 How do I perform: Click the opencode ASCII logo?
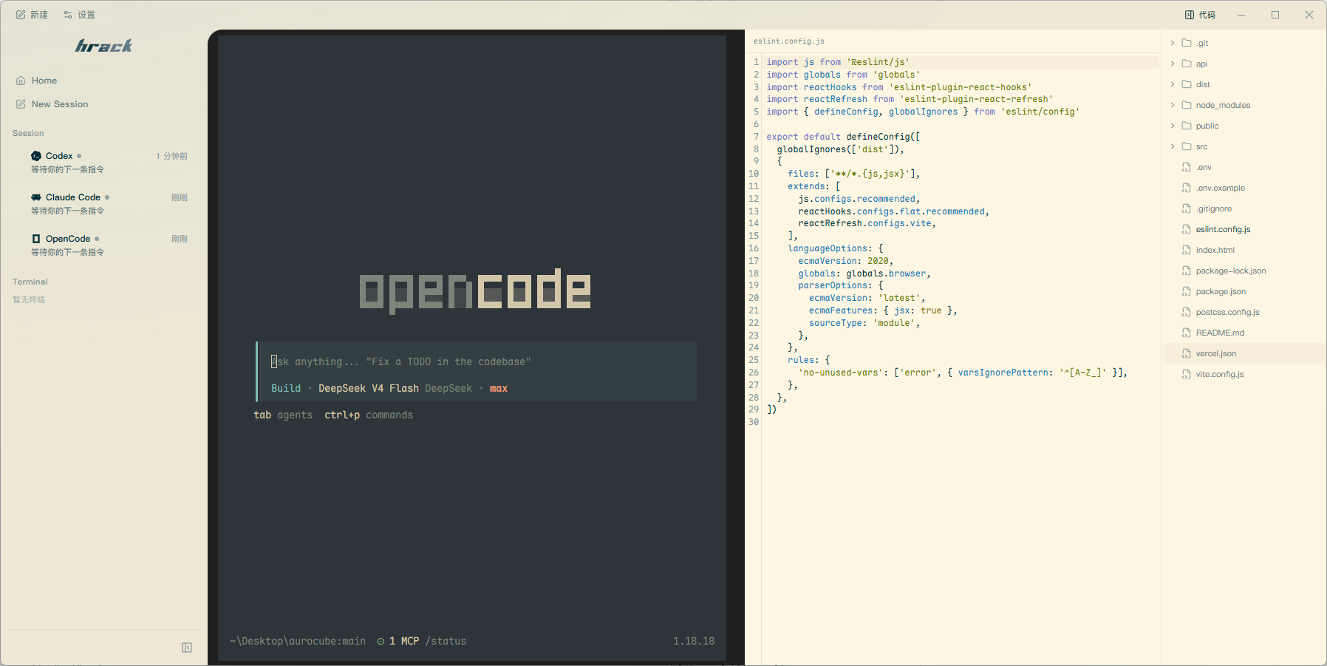(x=475, y=290)
